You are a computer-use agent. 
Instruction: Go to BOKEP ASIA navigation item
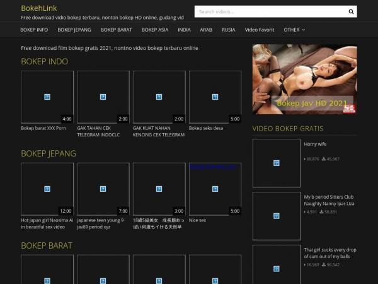pyautogui.click(x=155, y=30)
